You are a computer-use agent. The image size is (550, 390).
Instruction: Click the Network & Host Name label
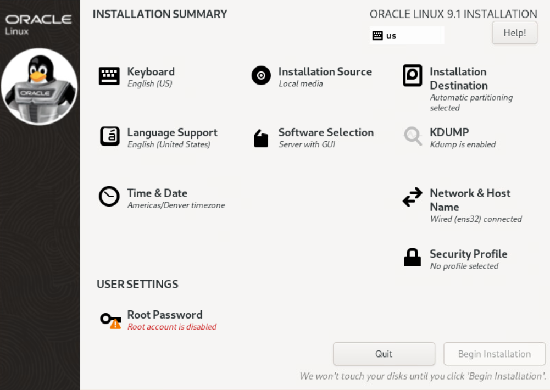point(470,200)
